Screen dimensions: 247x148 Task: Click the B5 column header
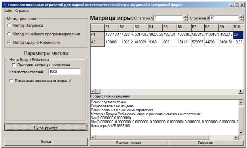click(x=170, y=28)
